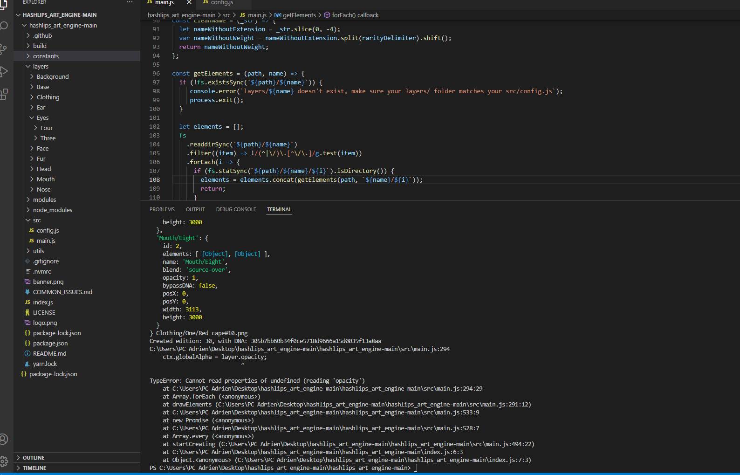This screenshot has height=475, width=740.
Task: Open logo.png in the explorer
Action: (x=45, y=323)
